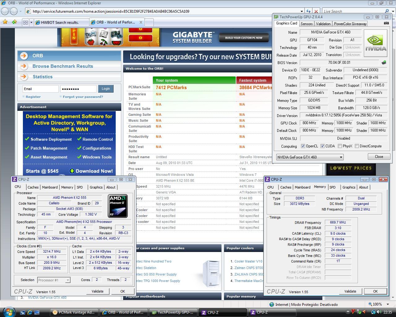Click the AMD Phenom II logo in CPU-Z
The image size is (396, 317).
[x=118, y=206]
